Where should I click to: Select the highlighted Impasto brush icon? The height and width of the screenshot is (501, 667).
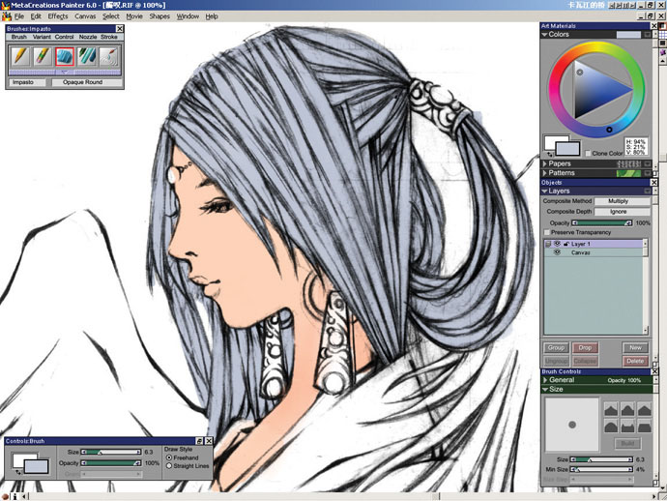click(x=65, y=57)
